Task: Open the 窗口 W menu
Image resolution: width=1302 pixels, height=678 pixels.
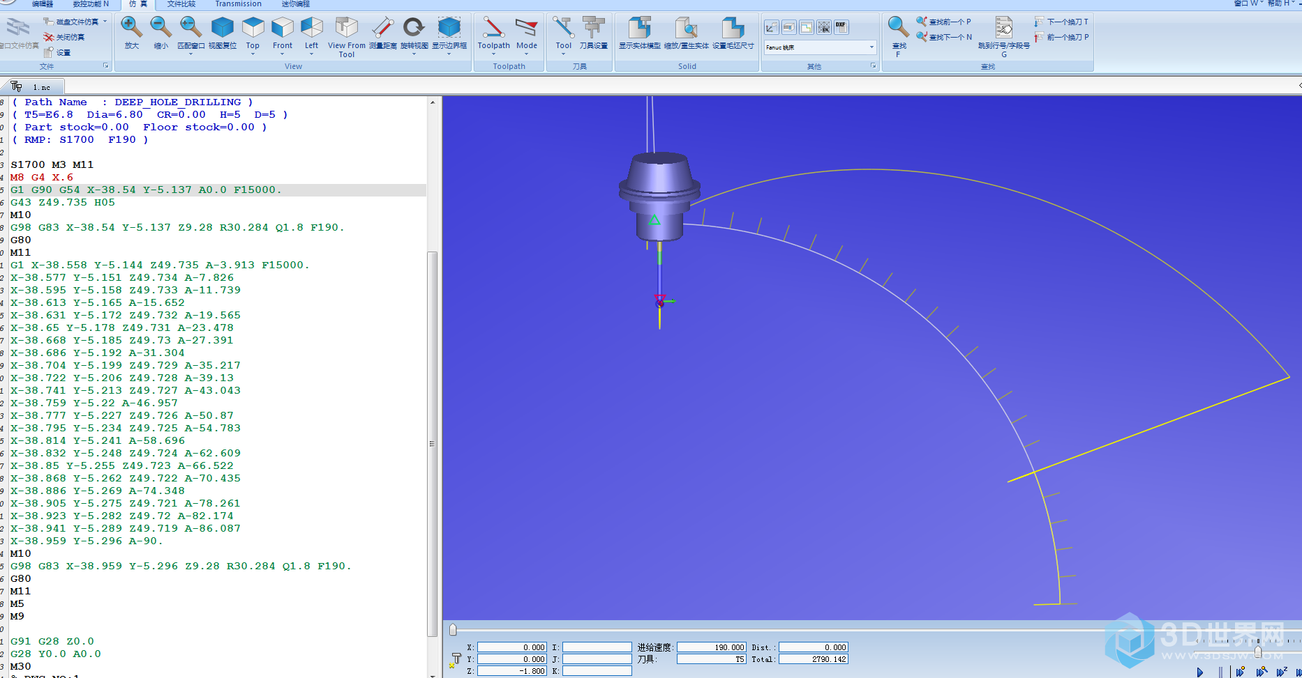Action: click(x=1249, y=3)
